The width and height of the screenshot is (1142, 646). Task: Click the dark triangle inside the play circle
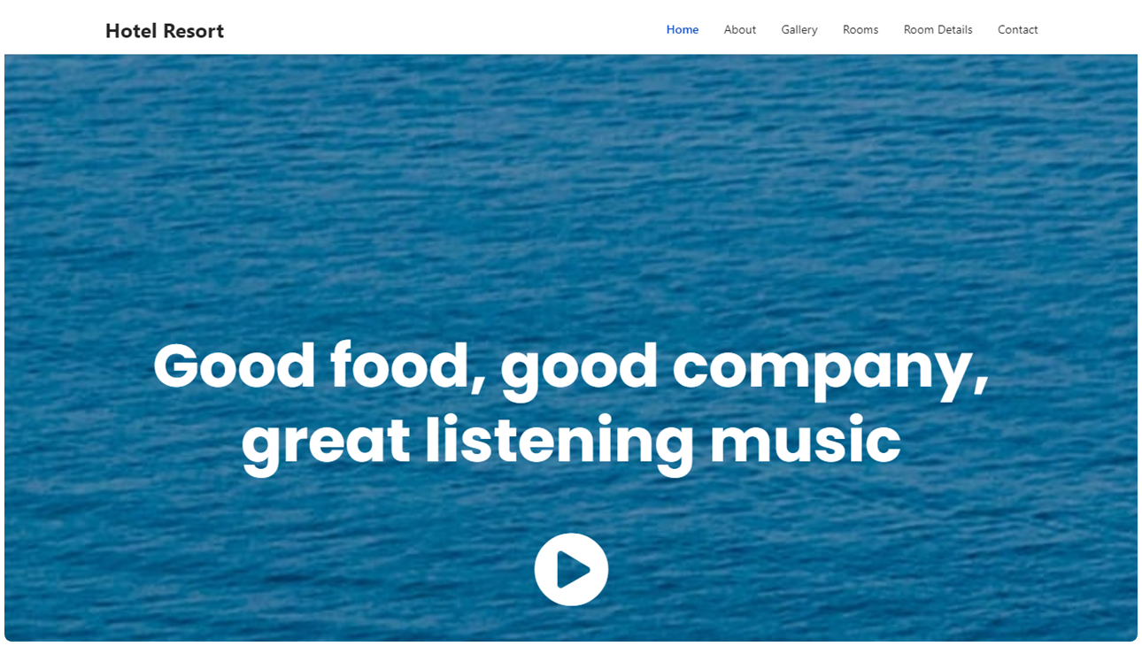[574, 570]
